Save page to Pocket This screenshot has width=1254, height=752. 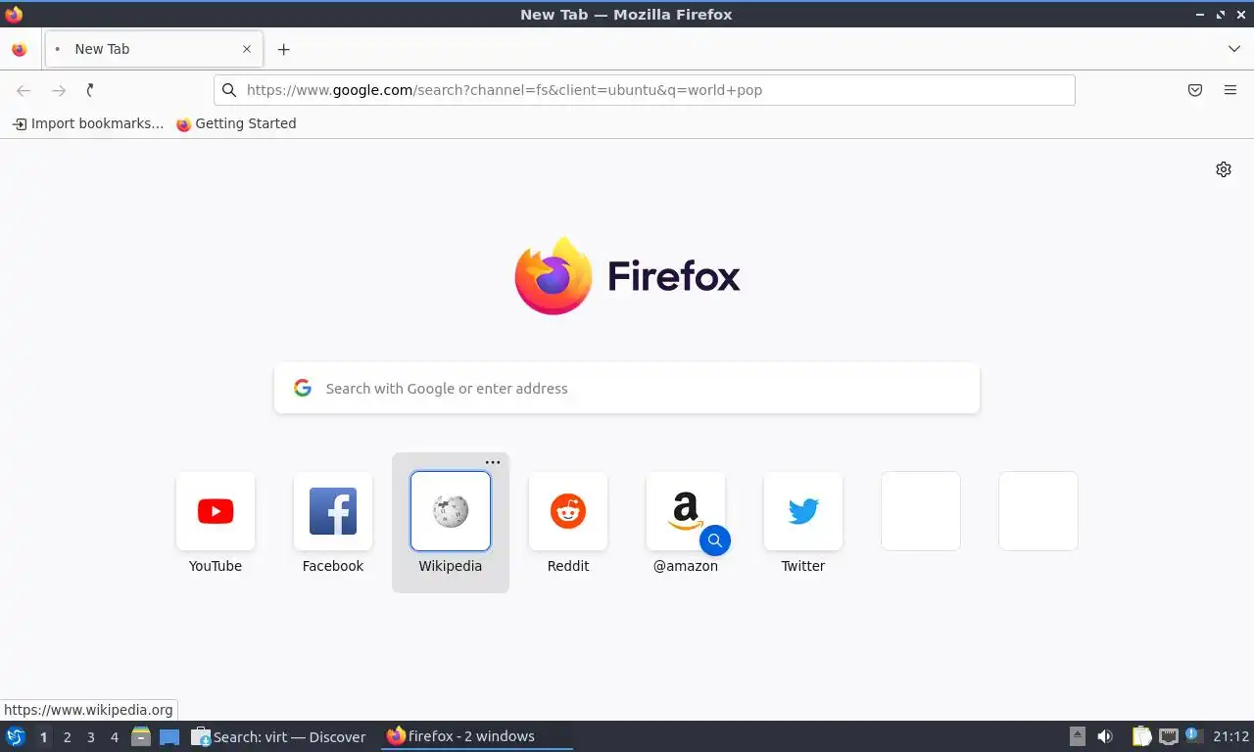1195,90
